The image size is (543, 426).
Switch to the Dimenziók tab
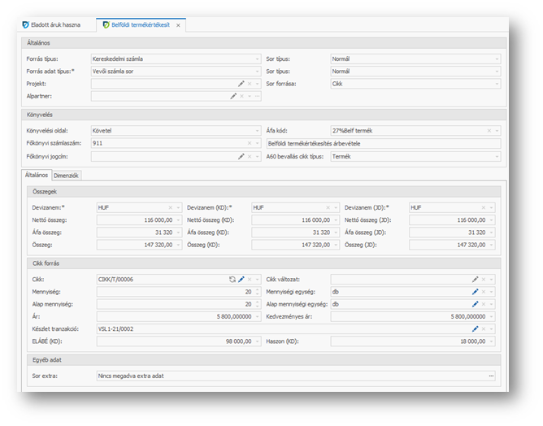(x=67, y=175)
